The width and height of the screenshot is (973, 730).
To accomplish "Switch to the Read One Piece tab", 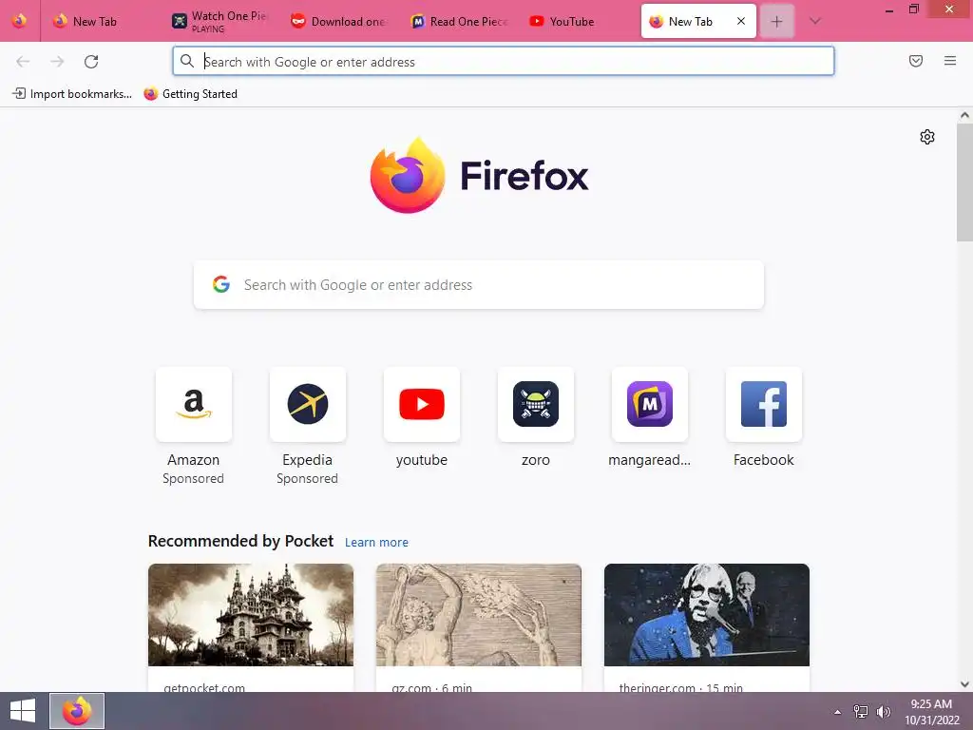I will 459,21.
